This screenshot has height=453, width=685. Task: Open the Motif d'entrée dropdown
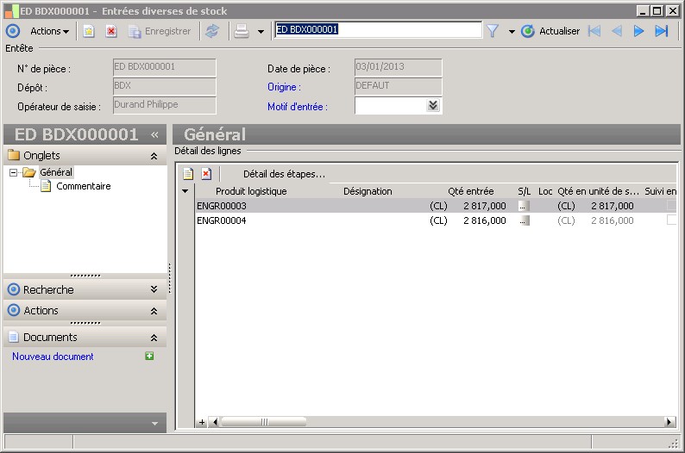433,105
